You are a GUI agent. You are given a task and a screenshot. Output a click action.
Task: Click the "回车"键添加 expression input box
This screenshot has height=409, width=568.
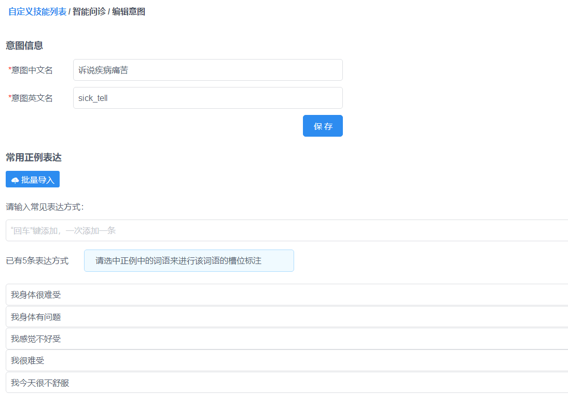click(x=285, y=230)
